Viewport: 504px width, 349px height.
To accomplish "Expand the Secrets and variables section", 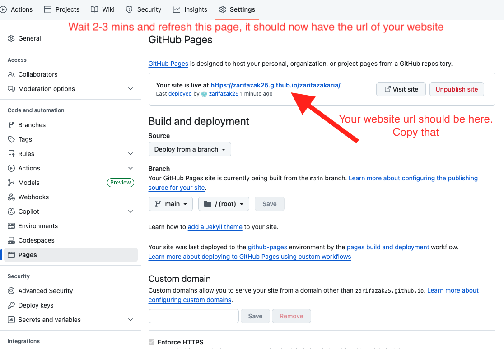I will click(131, 320).
